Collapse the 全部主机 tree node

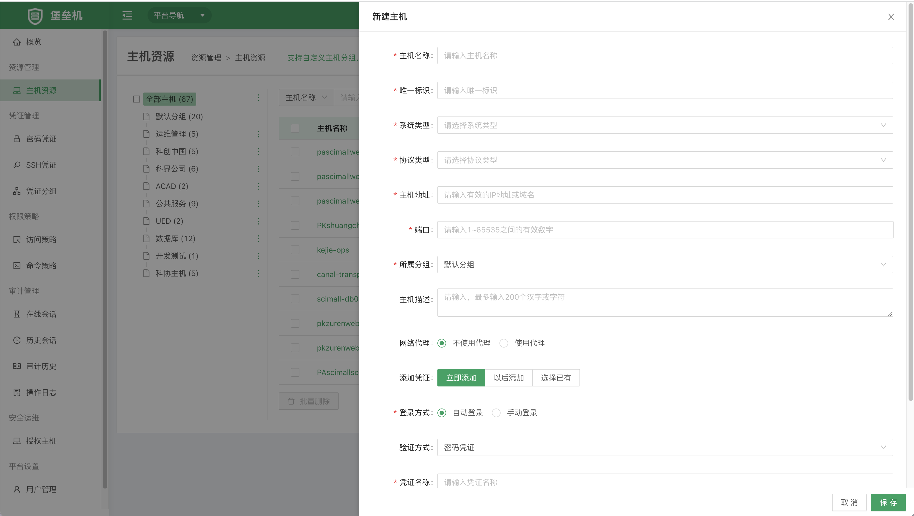[136, 99]
